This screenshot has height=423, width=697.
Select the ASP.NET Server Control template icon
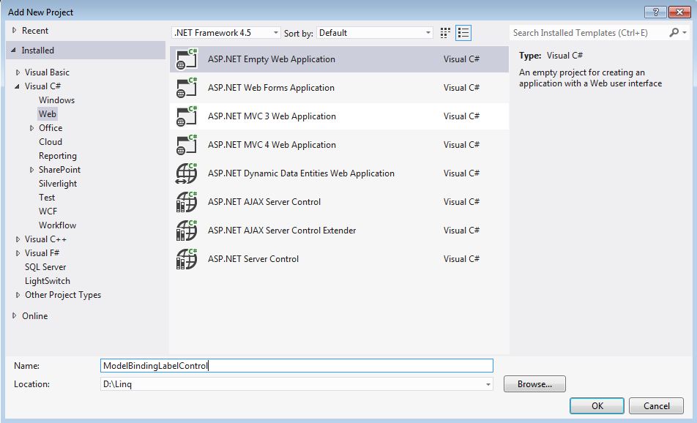tap(184, 259)
